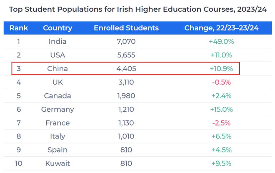This screenshot has width=275, height=173.
Task: Select the Kuwait country cell
Action: pyautogui.click(x=57, y=163)
